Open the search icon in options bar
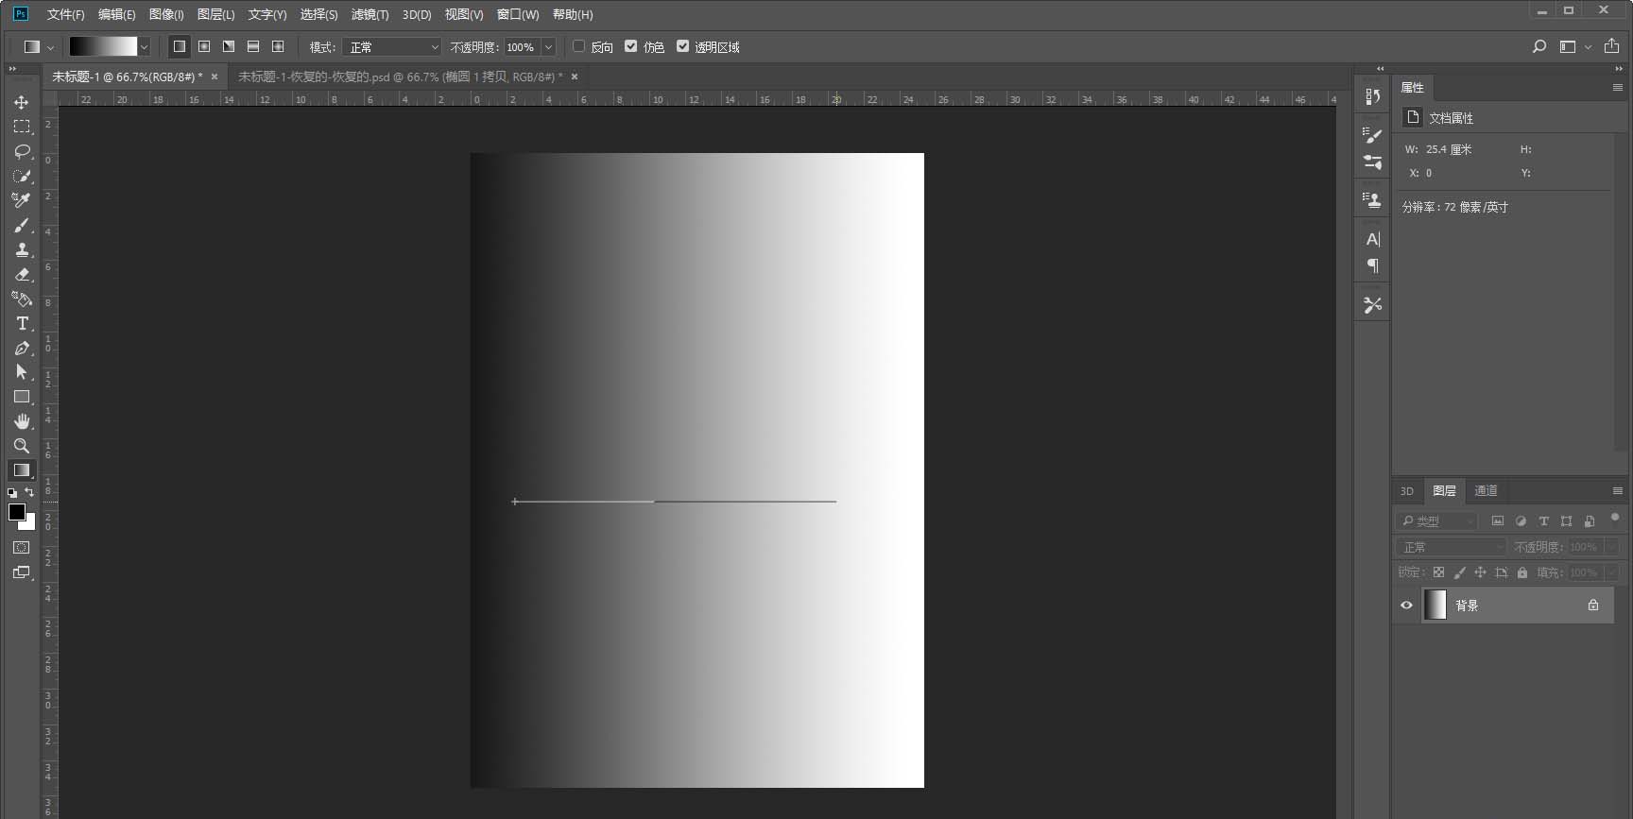Screen dimensions: 1633x819 (x=1539, y=46)
